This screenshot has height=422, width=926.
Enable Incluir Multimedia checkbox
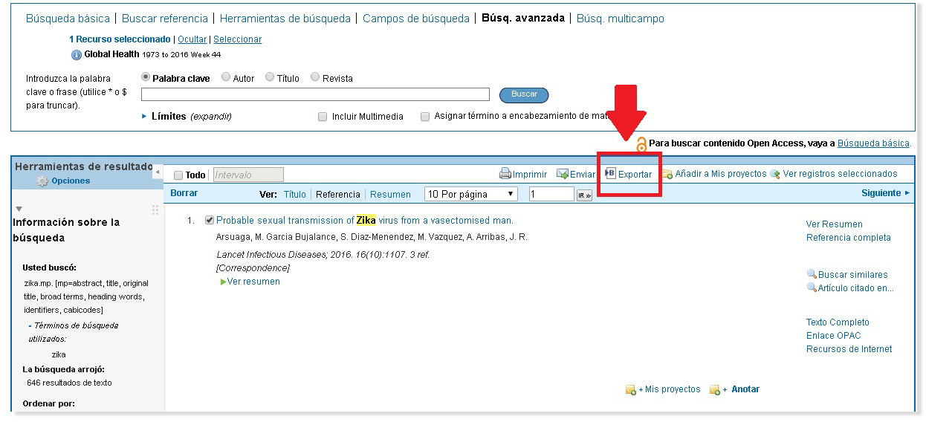(323, 117)
